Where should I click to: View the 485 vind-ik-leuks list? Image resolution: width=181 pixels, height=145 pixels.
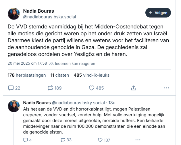click(x=92, y=75)
